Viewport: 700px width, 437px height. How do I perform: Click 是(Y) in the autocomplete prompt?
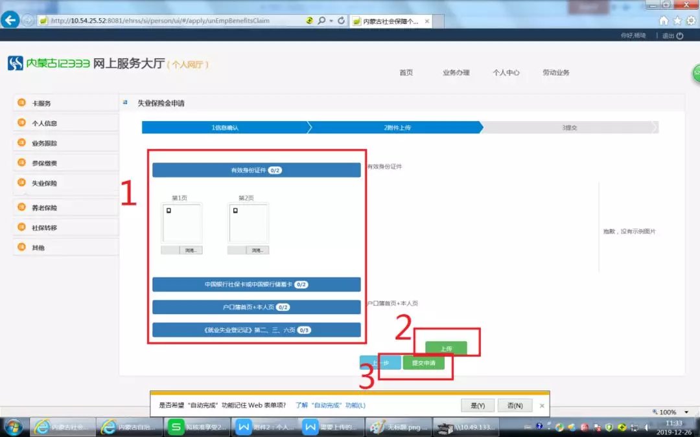pos(478,405)
